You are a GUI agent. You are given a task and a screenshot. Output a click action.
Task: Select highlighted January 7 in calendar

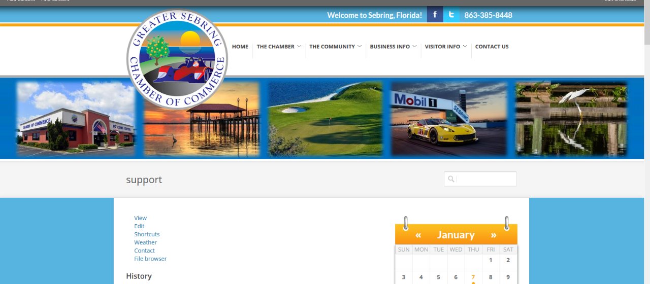point(473,277)
